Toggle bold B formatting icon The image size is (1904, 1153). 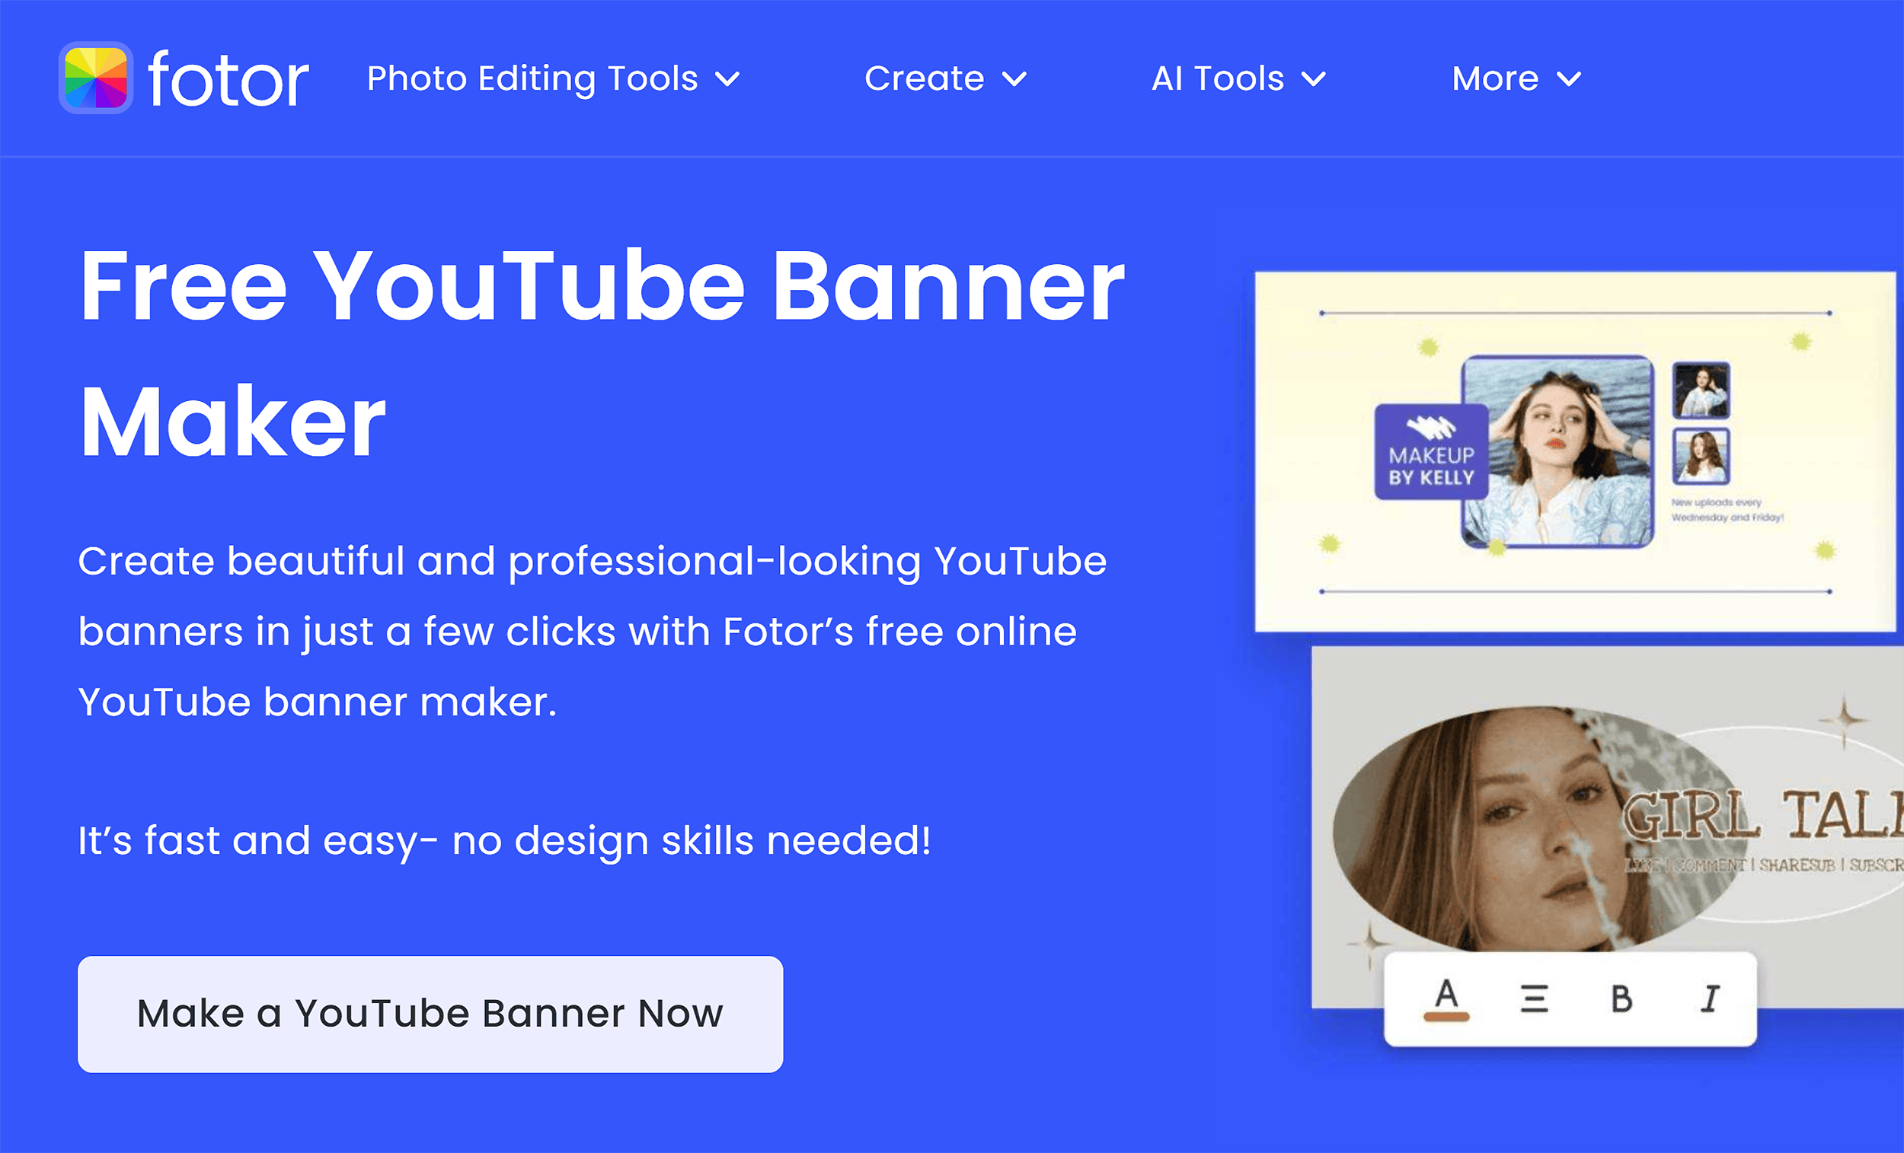click(x=1622, y=999)
